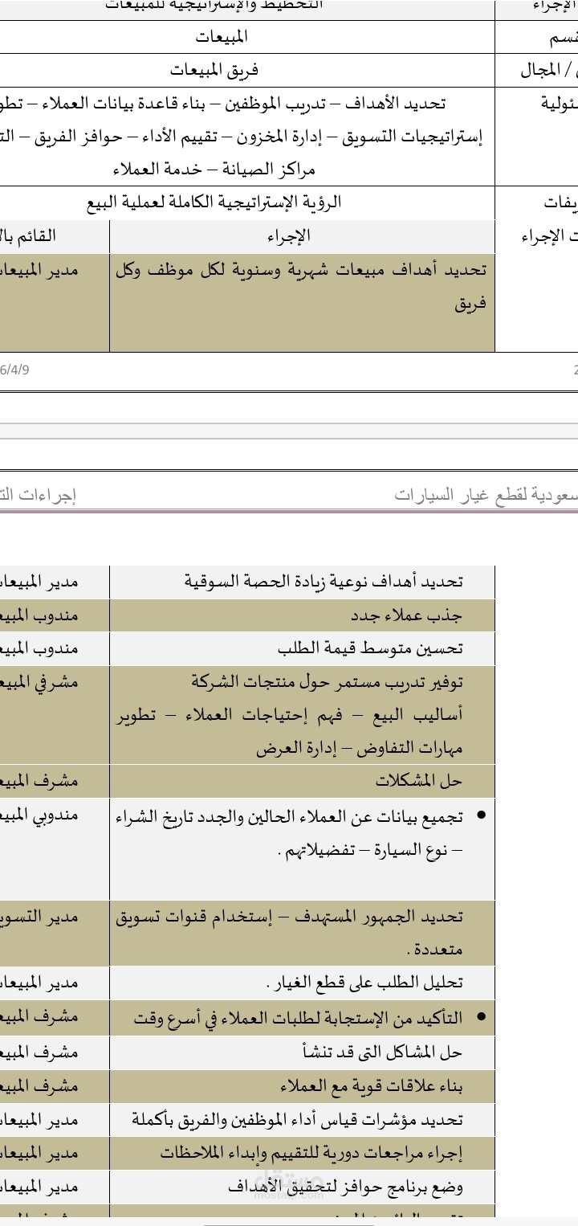
Task: Click 'تحديد الجمهور المستهدف – إستخدام قنوات تسويق' cell
Action: pos(302,934)
